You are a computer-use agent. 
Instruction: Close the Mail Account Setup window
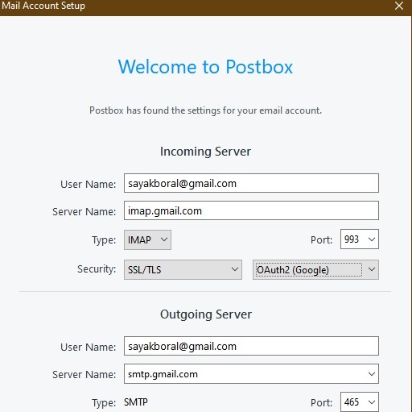click(x=399, y=6)
